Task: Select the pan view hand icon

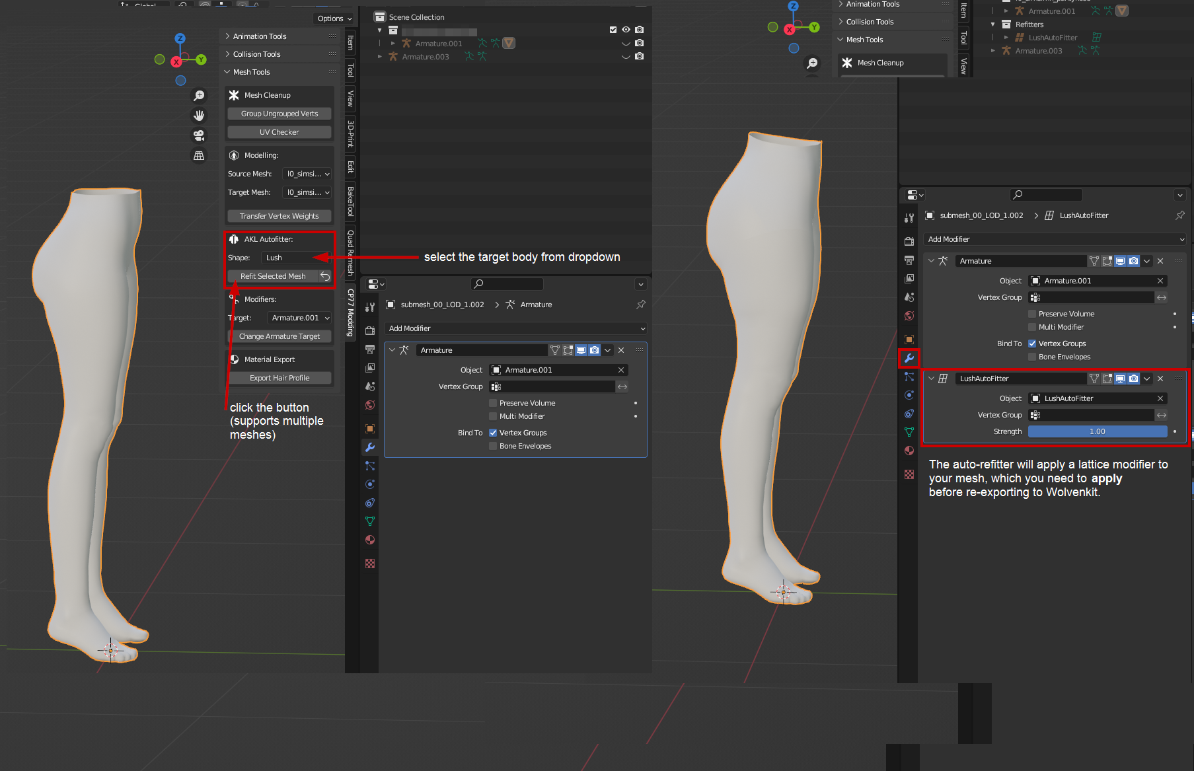Action: coord(199,116)
